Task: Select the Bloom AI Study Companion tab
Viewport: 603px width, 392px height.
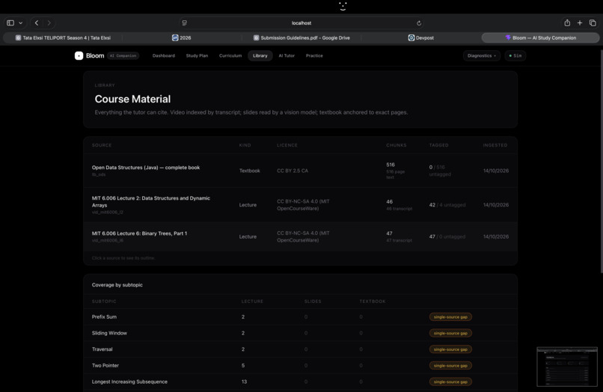Action: (540, 37)
